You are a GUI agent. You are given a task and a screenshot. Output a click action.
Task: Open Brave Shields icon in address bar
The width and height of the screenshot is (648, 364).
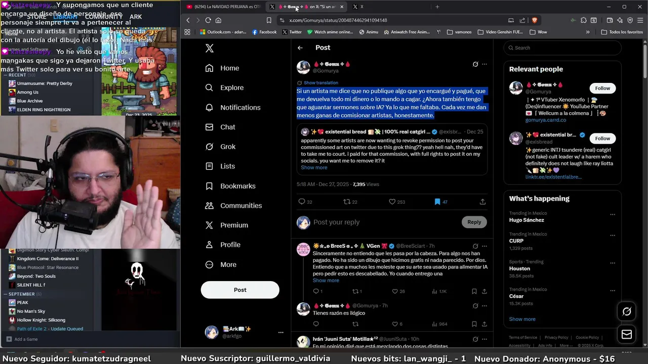pos(534,20)
